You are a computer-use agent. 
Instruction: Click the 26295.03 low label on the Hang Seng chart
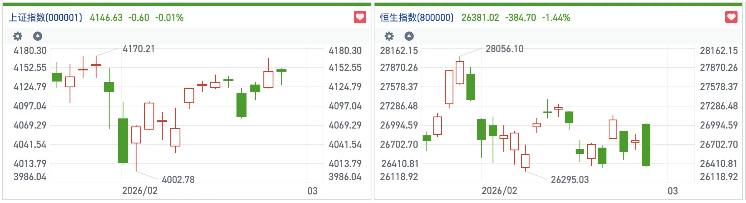[569, 180]
